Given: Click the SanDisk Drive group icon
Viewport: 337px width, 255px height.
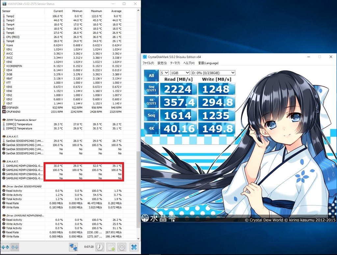Looking at the screenshot, I should 4,187.
